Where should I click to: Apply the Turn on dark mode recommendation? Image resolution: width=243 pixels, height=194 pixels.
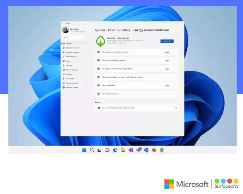167,86
